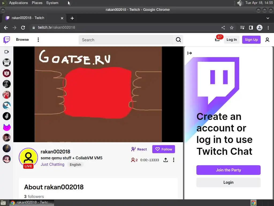Viewport: 274px width, 206px height.
Task: Click the show desktop icon in bottom panel
Action: pyautogui.click(x=3, y=203)
